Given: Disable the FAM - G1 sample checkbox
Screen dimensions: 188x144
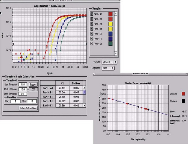Looking at the screenshot, I should pyautogui.click(x=92, y=44).
